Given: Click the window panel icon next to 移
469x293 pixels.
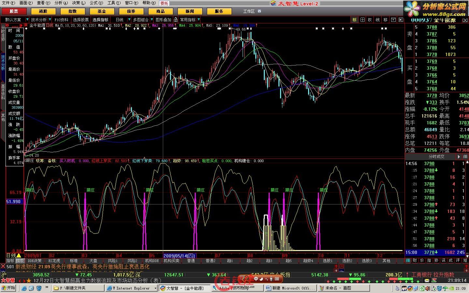Looking at the screenshot, I should click(x=393, y=20).
